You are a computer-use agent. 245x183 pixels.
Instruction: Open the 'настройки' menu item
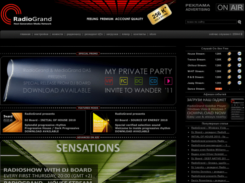pyautogui.click(x=41, y=34)
